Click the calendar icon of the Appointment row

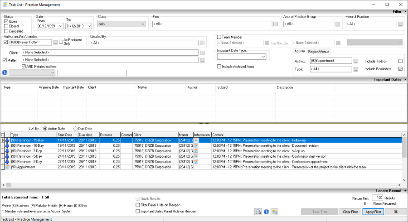click(x=7, y=167)
